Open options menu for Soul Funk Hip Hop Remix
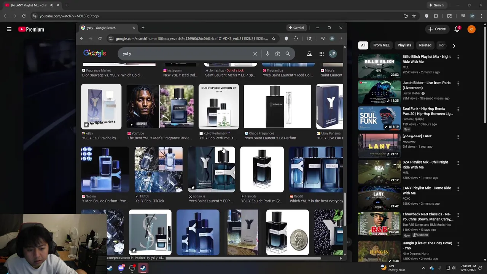Screen dimensions: 487x274 pyautogui.click(x=458, y=109)
